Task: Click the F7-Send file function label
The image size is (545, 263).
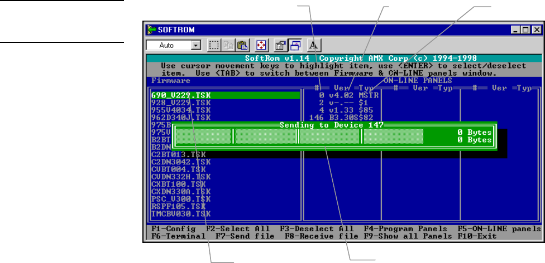Action: tap(245, 236)
